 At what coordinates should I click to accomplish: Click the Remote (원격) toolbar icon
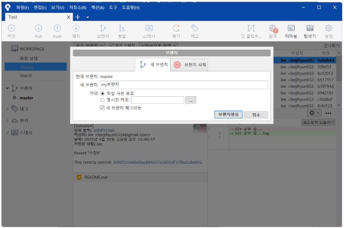pyautogui.click(x=273, y=28)
